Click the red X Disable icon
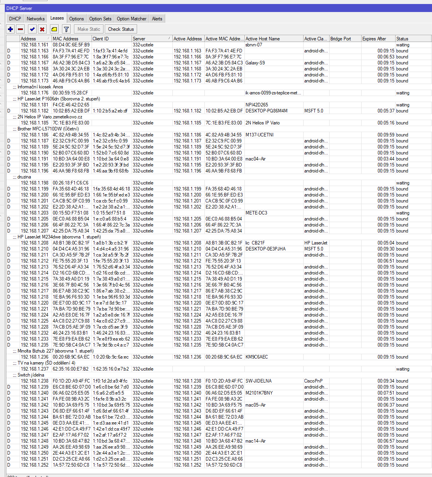Viewport: 432px width, 477px height. pyautogui.click(x=42, y=29)
